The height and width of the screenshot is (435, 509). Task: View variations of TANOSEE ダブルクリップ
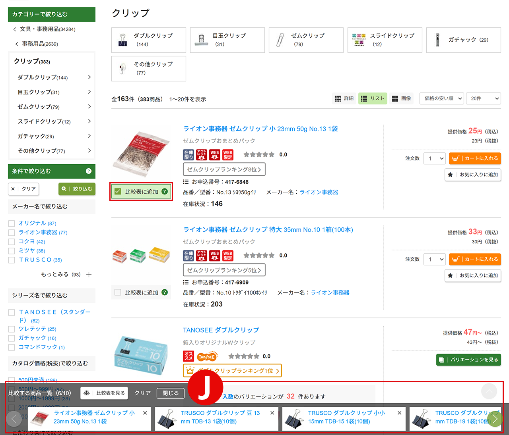tap(468, 360)
